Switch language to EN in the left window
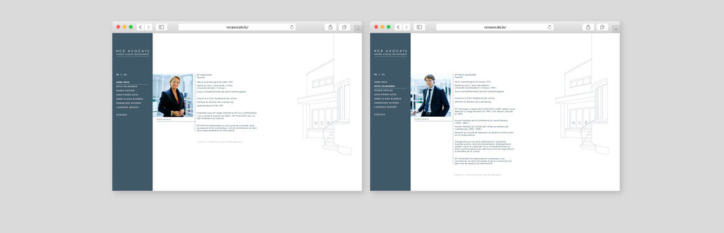The width and height of the screenshot is (724, 233). coord(125,74)
